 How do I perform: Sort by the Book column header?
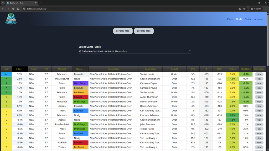(x=80, y=69)
